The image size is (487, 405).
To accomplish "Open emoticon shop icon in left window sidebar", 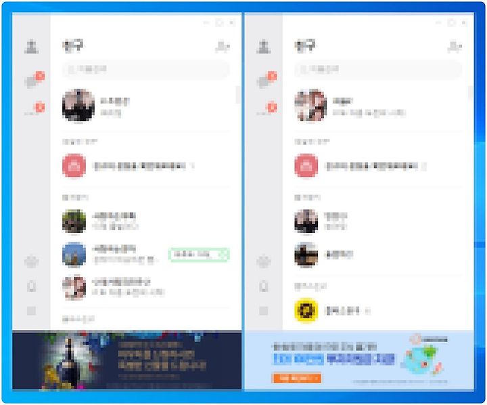I will [x=31, y=261].
